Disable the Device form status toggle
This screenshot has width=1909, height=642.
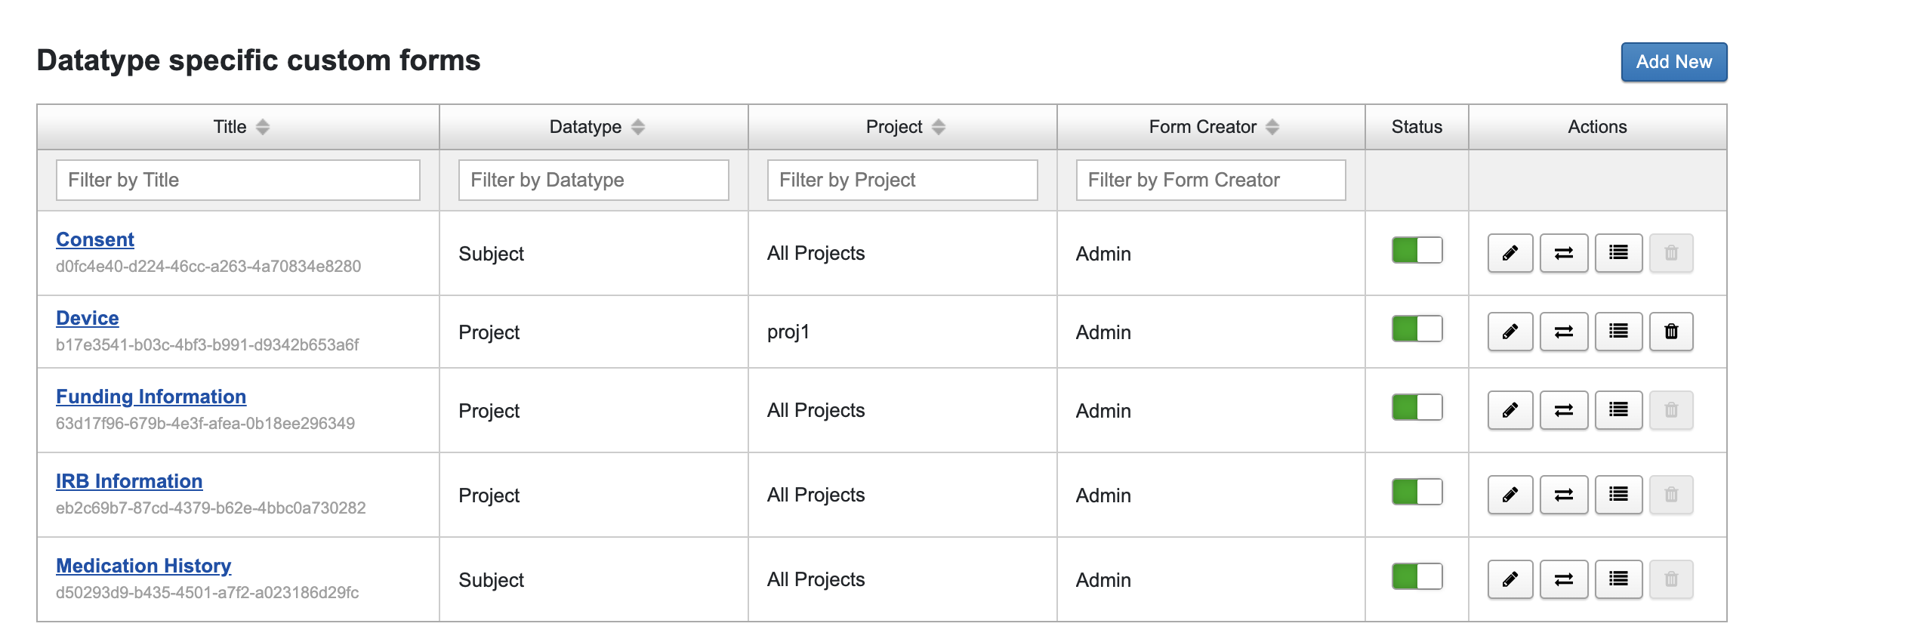(x=1417, y=329)
